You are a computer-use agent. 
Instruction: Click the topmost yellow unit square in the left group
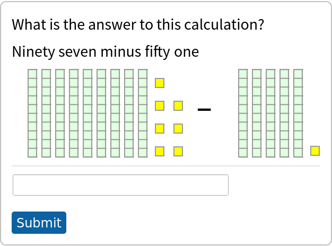click(160, 83)
